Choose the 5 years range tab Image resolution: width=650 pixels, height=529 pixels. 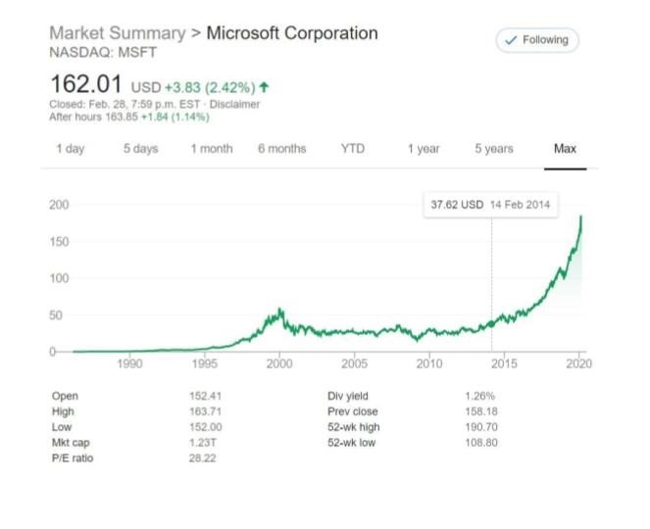coord(494,149)
